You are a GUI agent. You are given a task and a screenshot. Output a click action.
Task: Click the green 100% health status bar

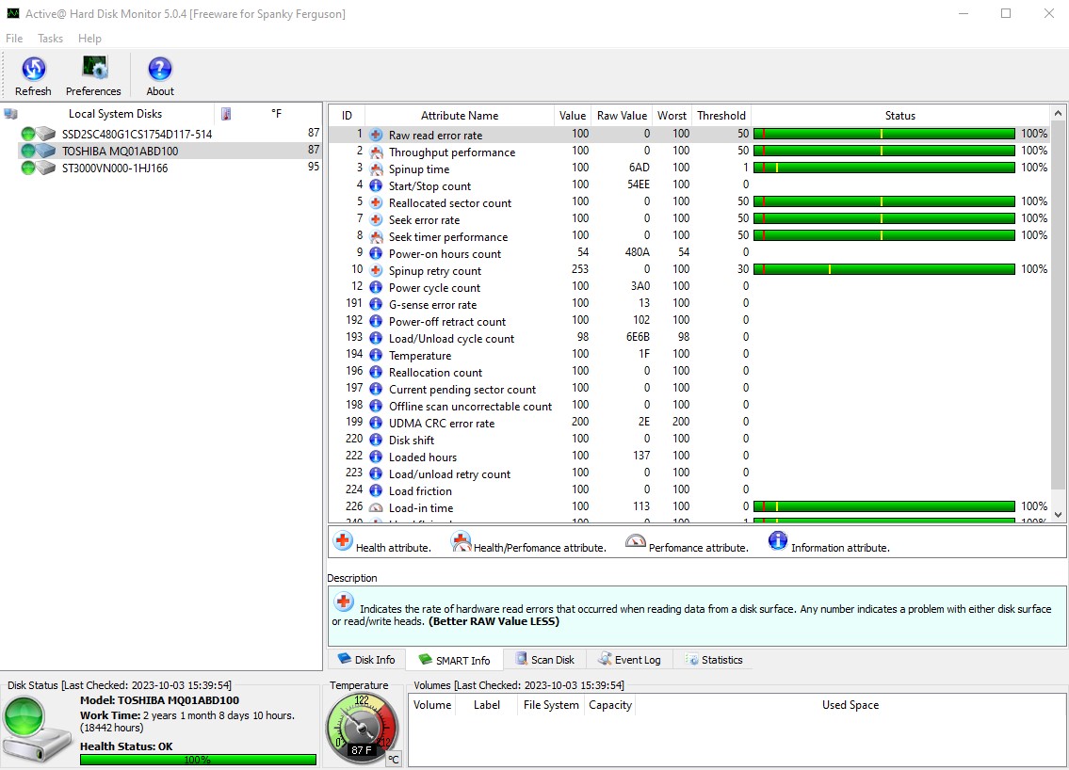point(198,759)
